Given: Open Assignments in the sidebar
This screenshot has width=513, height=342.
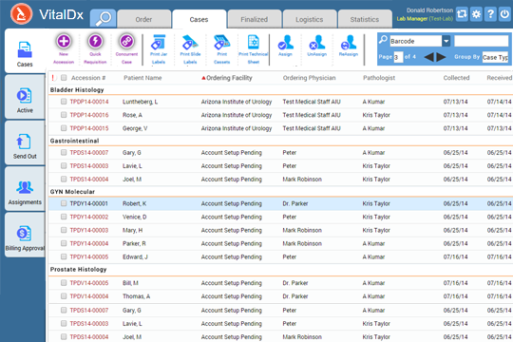Looking at the screenshot, I should tap(25, 189).
